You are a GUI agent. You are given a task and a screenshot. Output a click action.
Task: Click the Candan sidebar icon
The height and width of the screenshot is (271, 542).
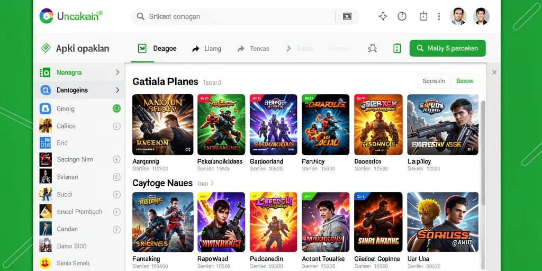(46, 229)
